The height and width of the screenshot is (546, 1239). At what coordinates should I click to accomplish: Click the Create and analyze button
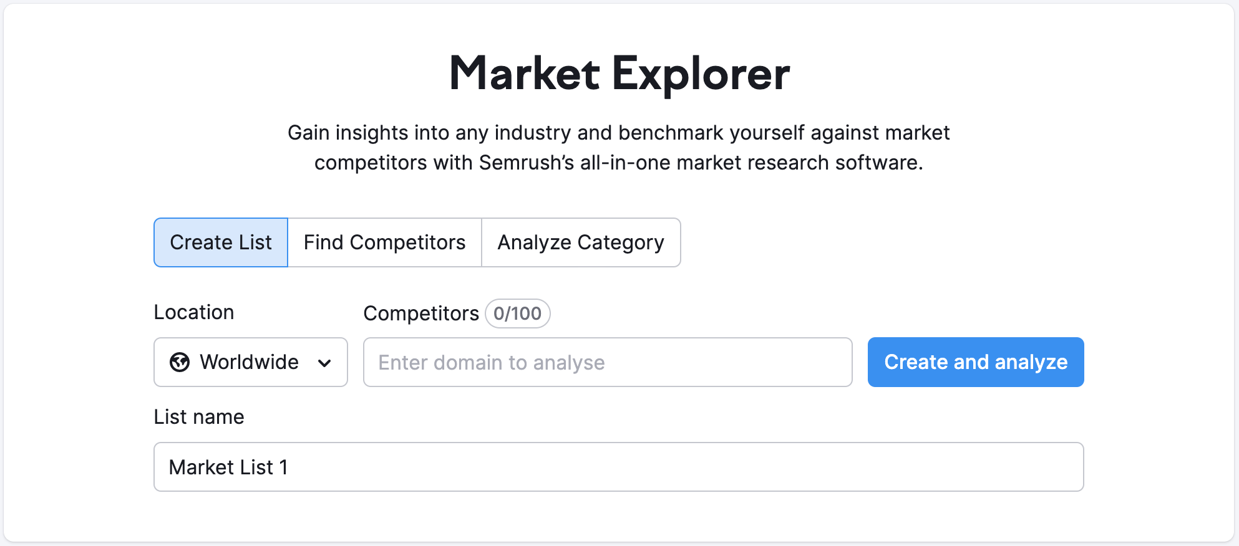(976, 362)
